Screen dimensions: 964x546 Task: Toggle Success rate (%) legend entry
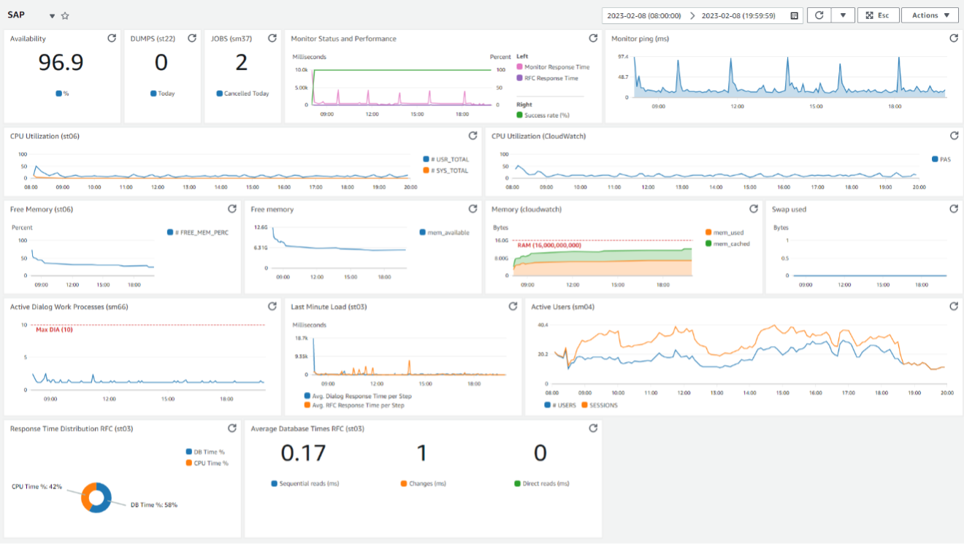pyautogui.click(x=543, y=115)
